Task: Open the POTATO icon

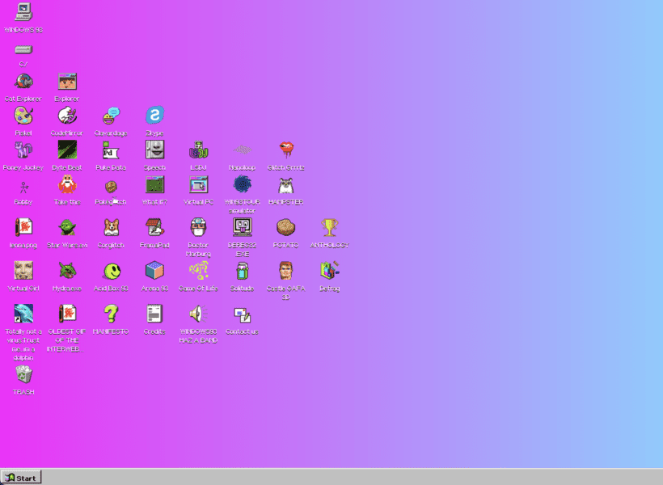Action: 285,228
